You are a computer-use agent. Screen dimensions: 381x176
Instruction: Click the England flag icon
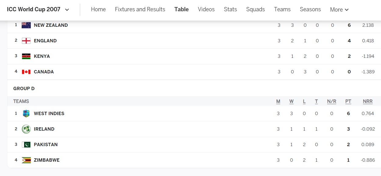(26, 41)
